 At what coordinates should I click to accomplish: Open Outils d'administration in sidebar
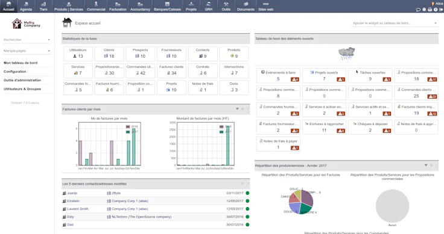[22, 81]
